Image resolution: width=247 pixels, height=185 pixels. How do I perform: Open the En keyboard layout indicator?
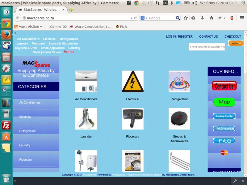coord(165,3)
